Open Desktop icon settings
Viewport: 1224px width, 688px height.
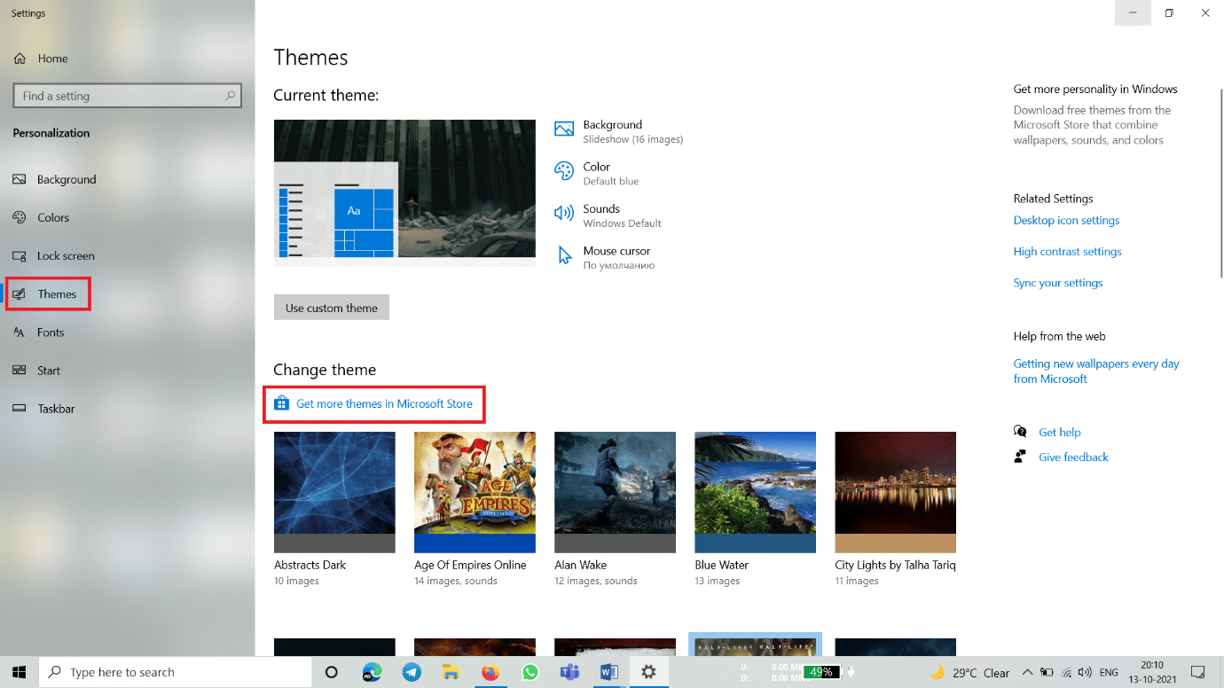1066,220
